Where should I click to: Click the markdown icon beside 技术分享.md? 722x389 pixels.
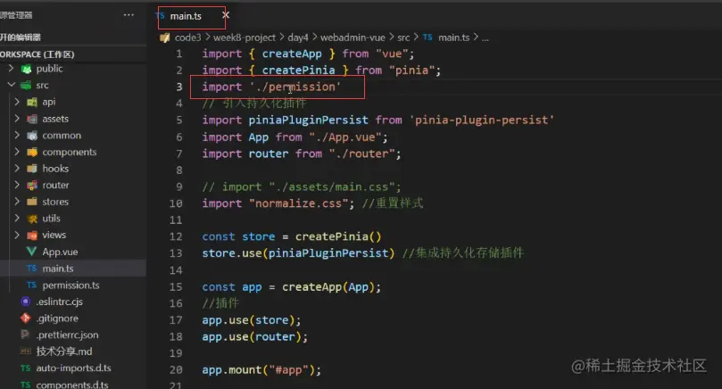(x=25, y=352)
